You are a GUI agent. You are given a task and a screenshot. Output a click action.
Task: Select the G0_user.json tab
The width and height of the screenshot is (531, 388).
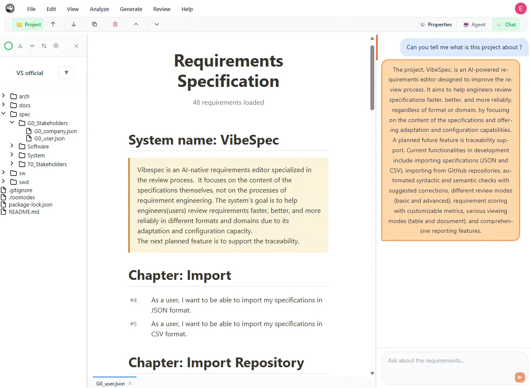(110, 383)
